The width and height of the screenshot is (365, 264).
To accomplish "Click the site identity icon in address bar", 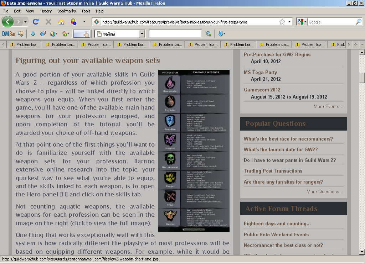I will click(x=96, y=22).
